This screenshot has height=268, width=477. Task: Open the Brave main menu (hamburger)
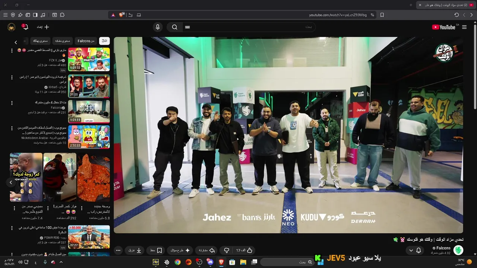point(5,15)
